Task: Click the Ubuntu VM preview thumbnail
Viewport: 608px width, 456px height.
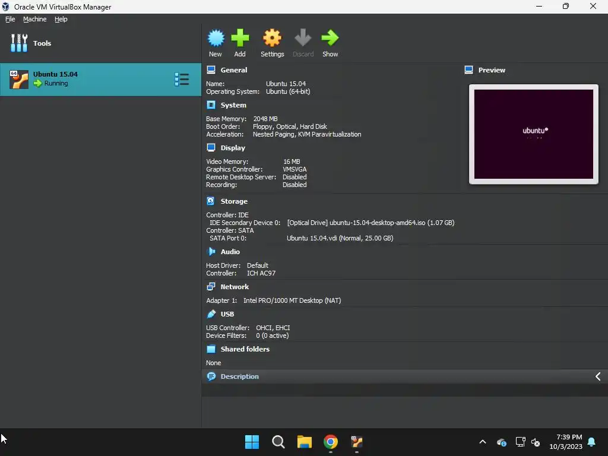Action: pyautogui.click(x=534, y=134)
